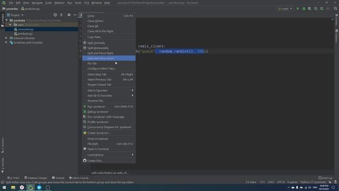This screenshot has height=191, width=339.
Task: Open Database Changes tool window
Action: 35,178
